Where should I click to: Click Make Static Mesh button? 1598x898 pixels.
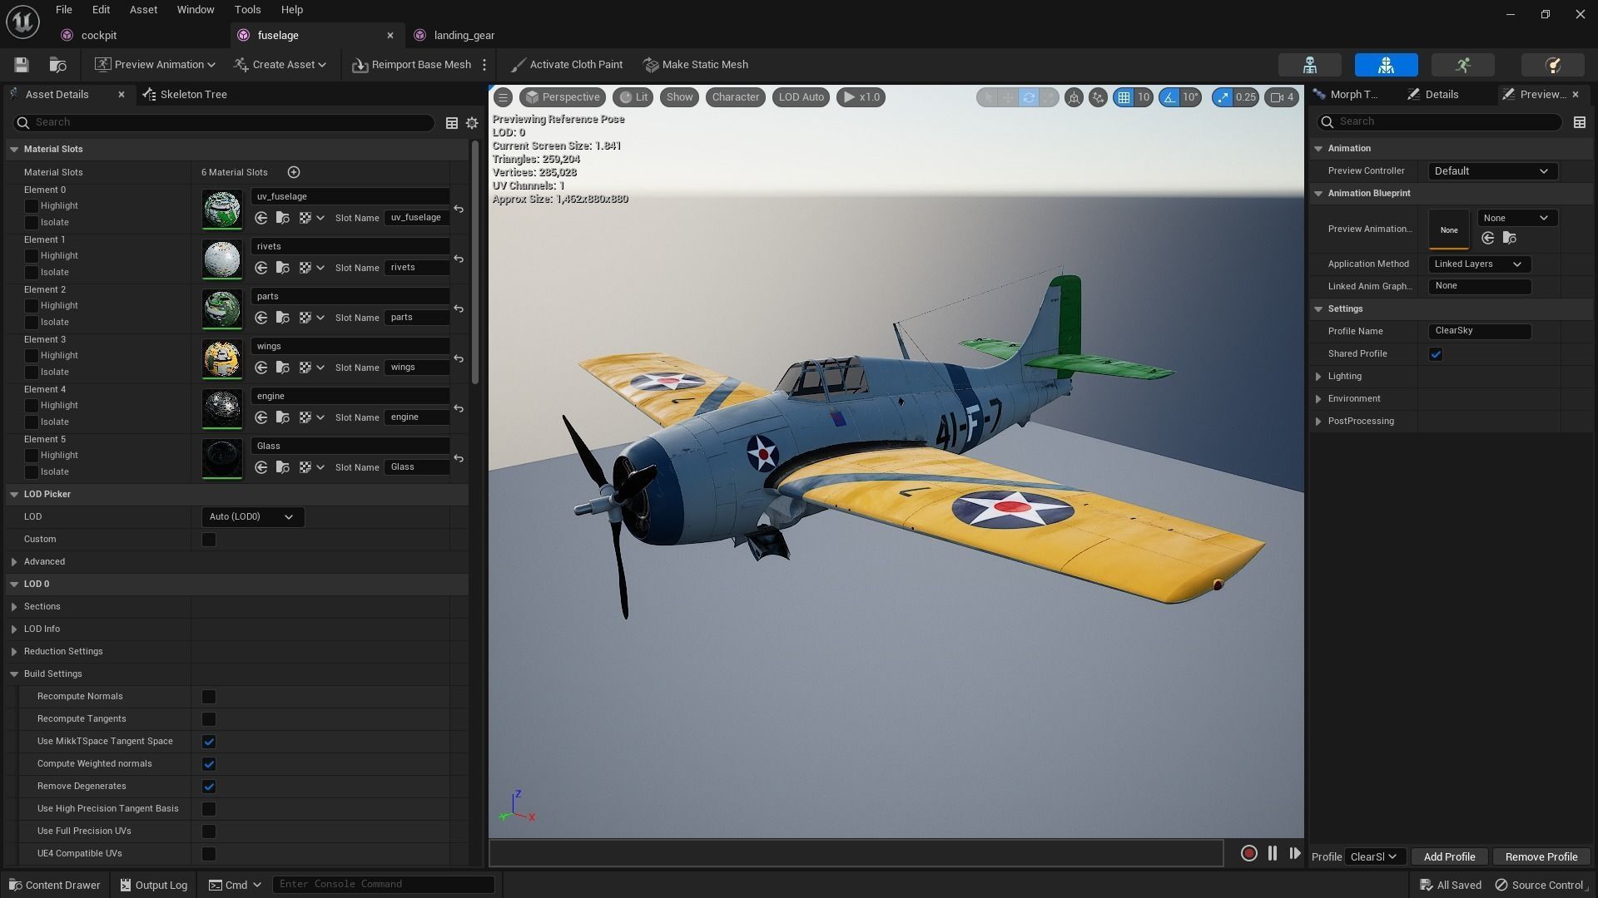point(696,65)
